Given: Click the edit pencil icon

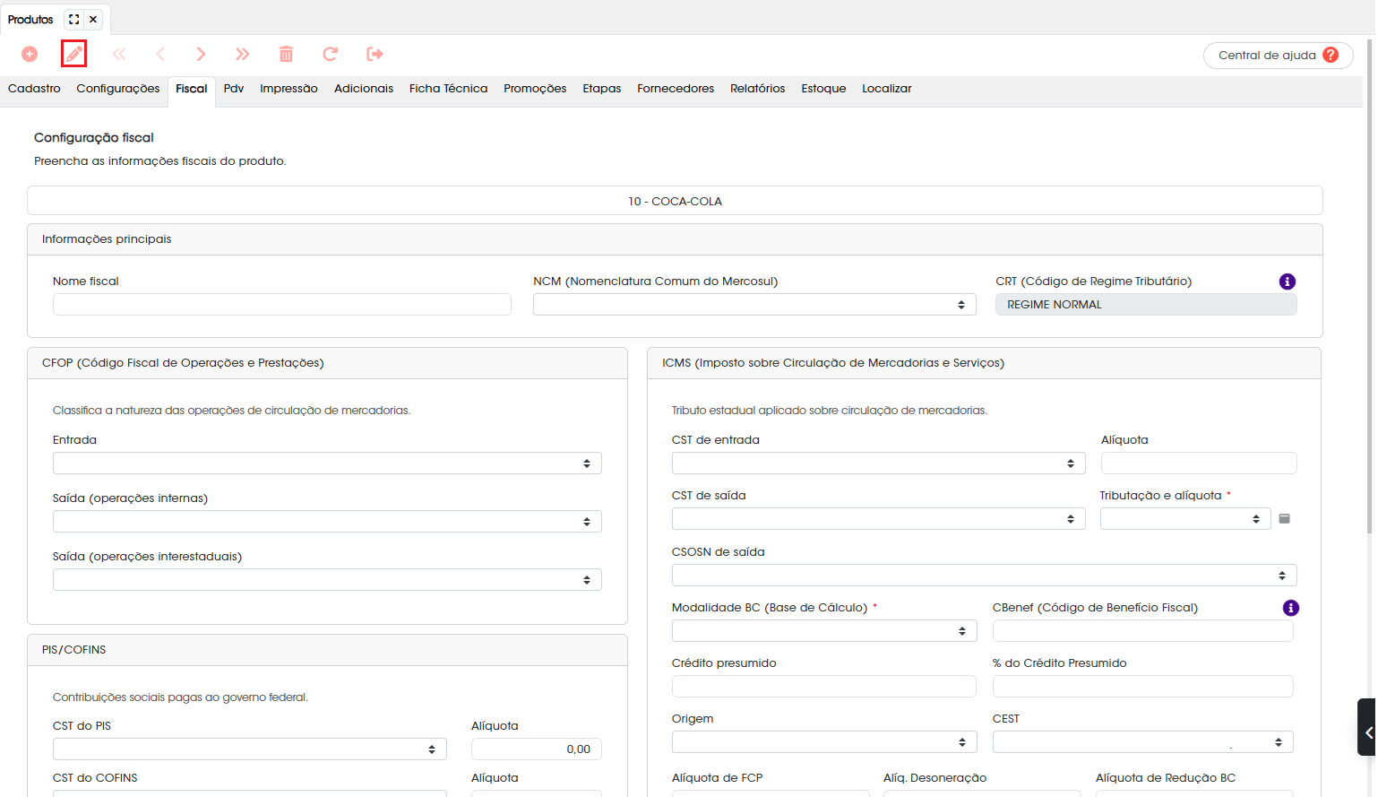Looking at the screenshot, I should [74, 54].
